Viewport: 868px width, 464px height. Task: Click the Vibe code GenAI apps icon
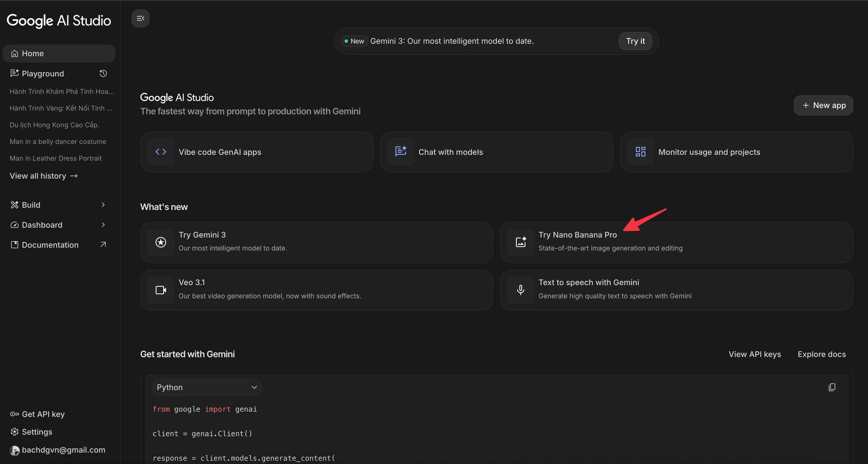tap(161, 152)
